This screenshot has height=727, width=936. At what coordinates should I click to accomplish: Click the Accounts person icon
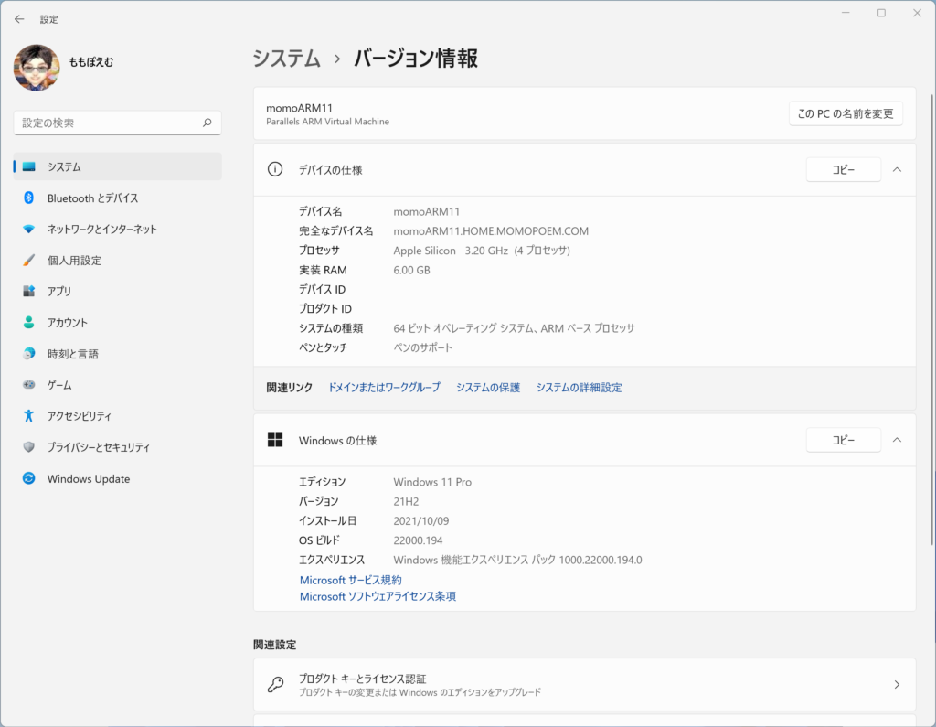point(28,322)
